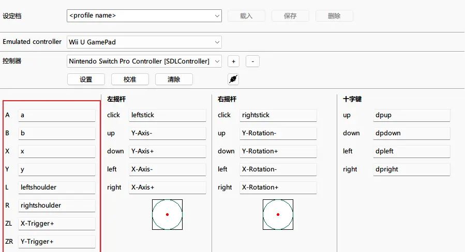
Task: Click the 保存 save button
Action: (290, 15)
